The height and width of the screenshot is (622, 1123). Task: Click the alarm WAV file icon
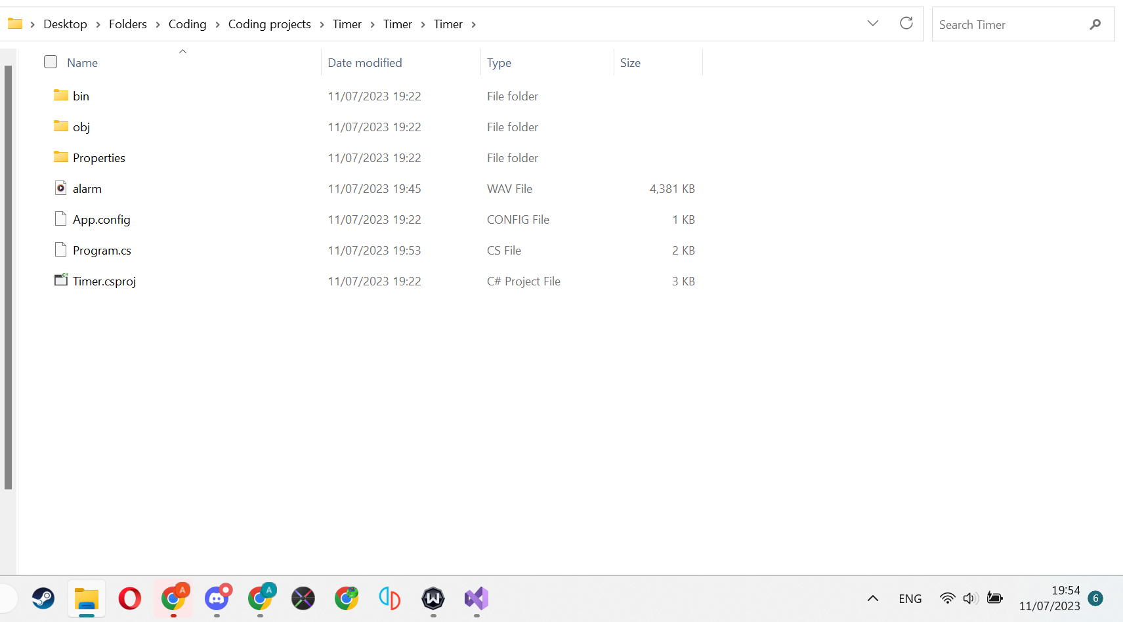(60, 188)
